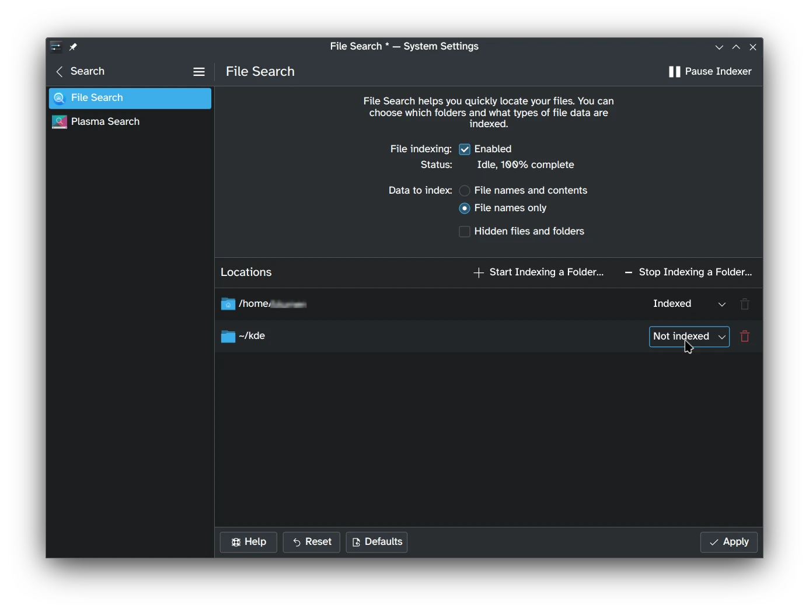Click the ~/kde folder icon
Screen dimensions: 809x612
(228, 337)
